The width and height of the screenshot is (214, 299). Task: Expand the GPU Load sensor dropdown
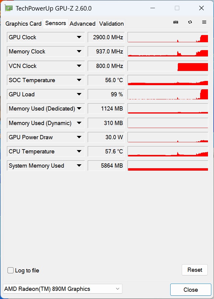(79, 94)
